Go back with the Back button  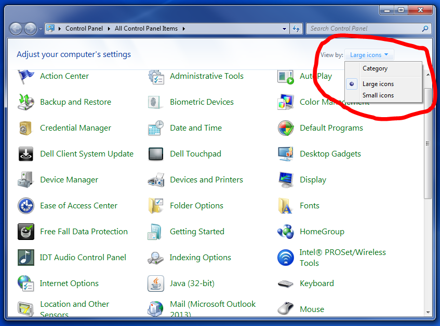click(x=16, y=29)
